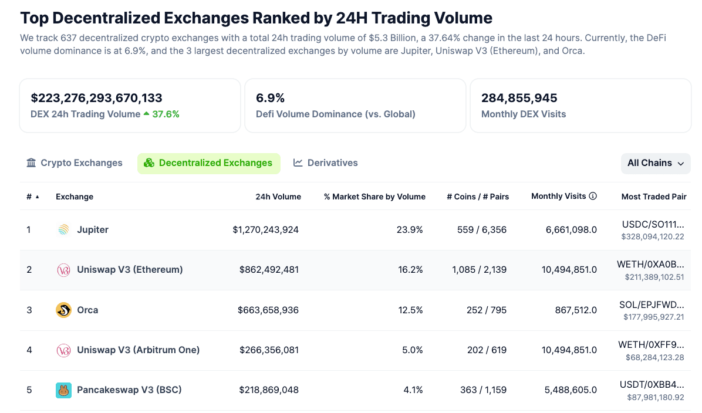Sort by the # rank column arrow
Screen dimensions: 702x413
(x=38, y=197)
